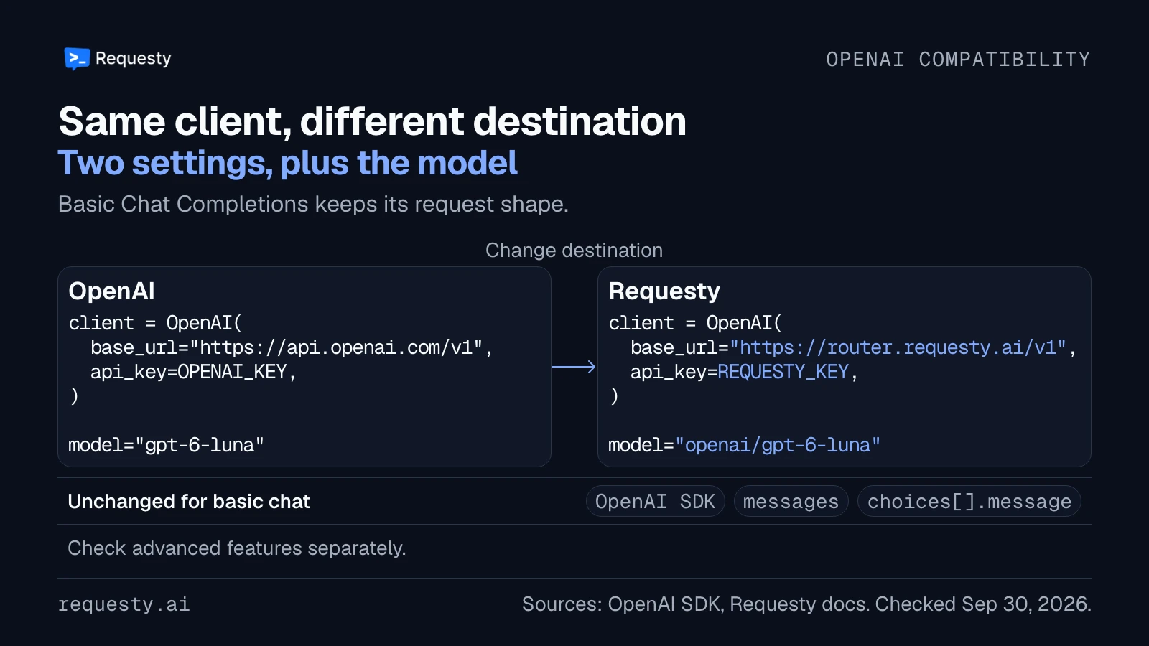Click the router.requesty.ai/v1 base URL
Screen dimensions: 1149x646
898,348
